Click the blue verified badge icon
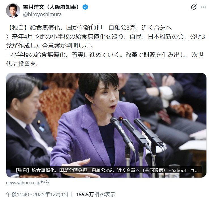 point(85,7)
